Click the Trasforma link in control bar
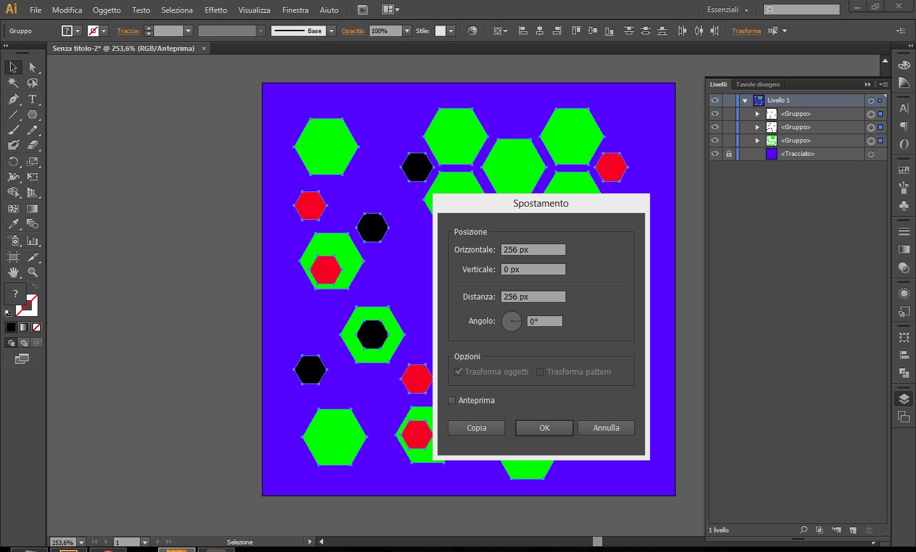The width and height of the screenshot is (916, 552). (746, 31)
